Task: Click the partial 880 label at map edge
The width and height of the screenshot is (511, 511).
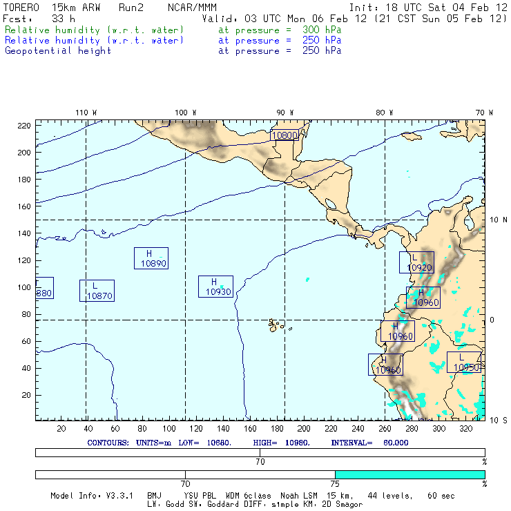Action: (x=45, y=288)
